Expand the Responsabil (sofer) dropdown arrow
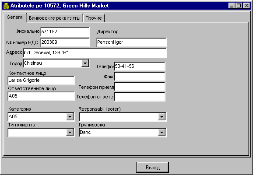Screen dimensions: 253x175 pos(162,117)
